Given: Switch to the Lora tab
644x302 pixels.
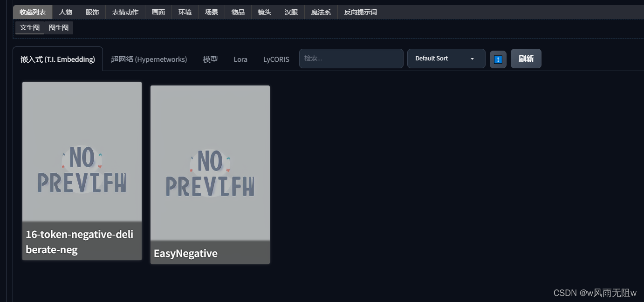Looking at the screenshot, I should point(240,59).
